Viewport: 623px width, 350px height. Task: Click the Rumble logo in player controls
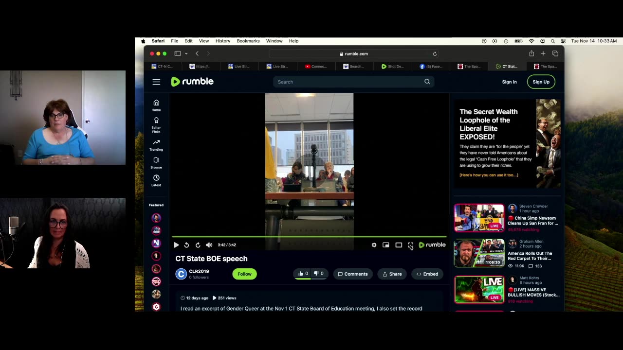click(x=432, y=245)
